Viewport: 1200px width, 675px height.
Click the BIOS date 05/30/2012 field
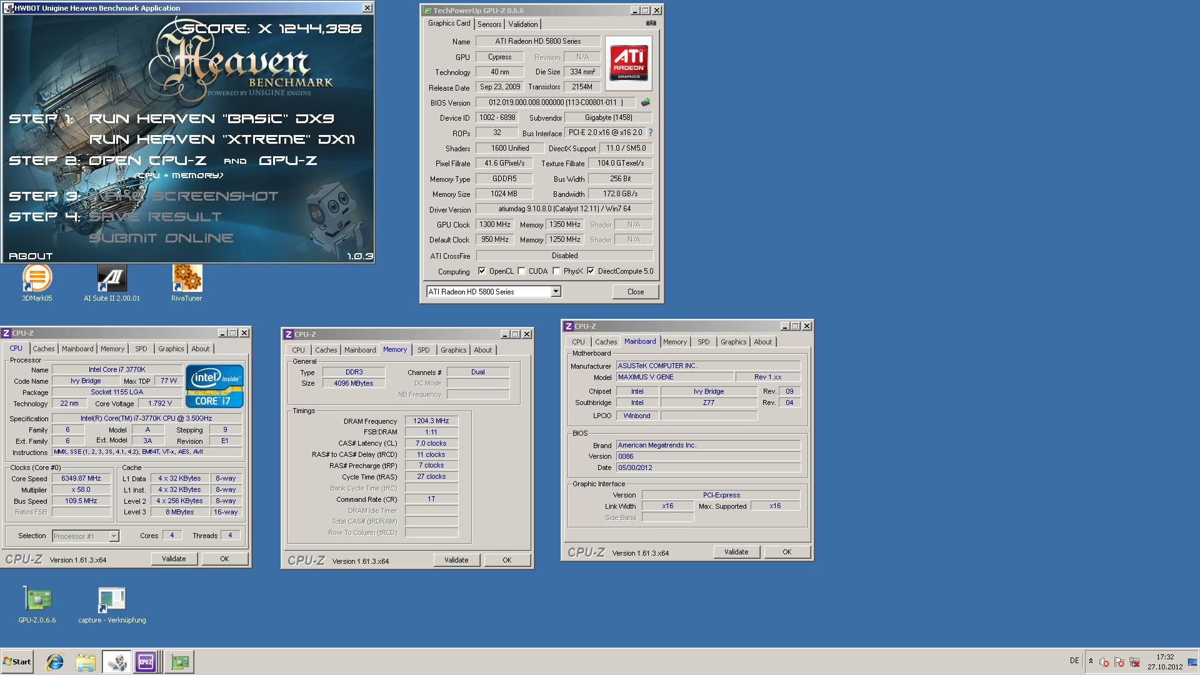(708, 467)
